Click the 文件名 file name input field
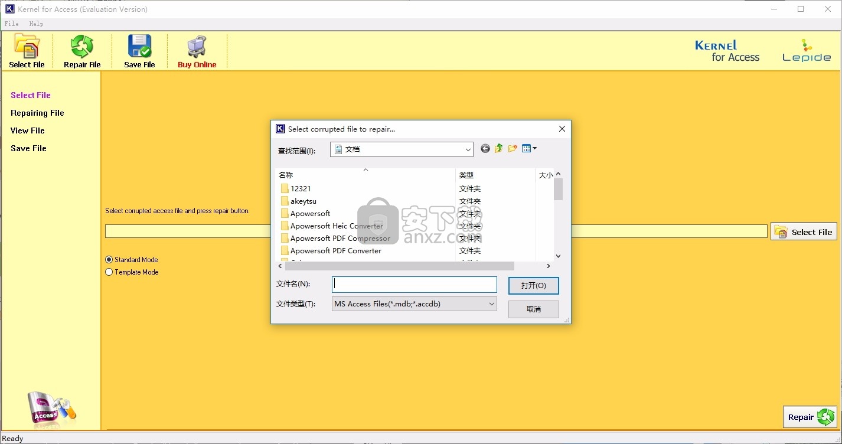 tap(415, 285)
